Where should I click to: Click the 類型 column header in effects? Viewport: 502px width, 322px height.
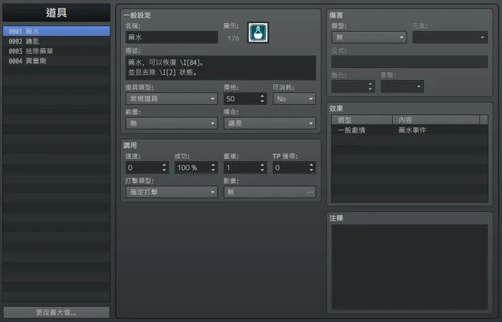pyautogui.click(x=362, y=120)
